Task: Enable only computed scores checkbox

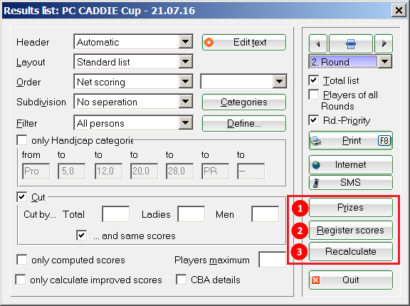Action: coord(21,260)
